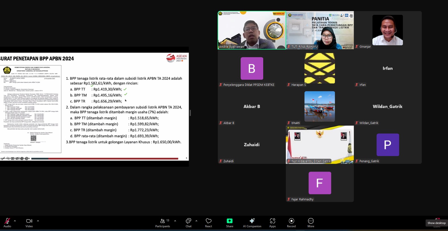448x231 pixels.
Task: Expand video options chevron next to Video
Action: click(38, 221)
